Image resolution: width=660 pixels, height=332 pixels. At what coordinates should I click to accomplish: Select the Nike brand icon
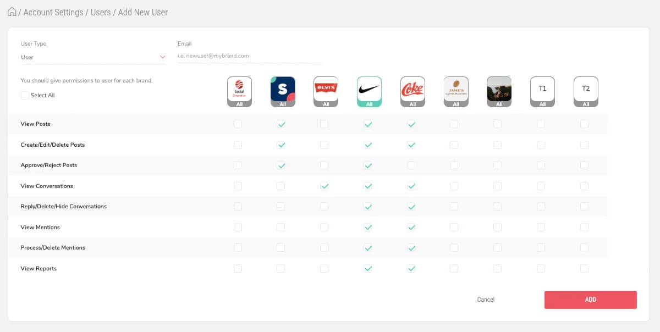click(369, 92)
